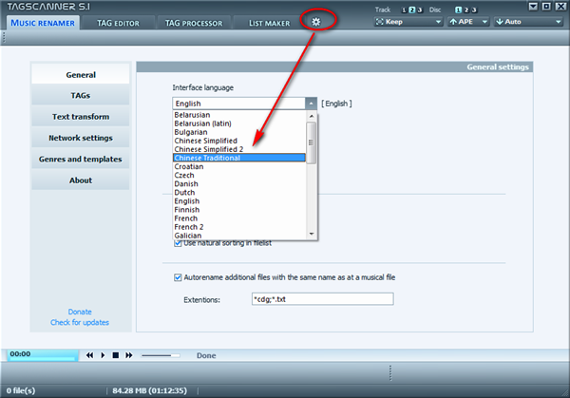
Task: Select Chinese Traditional language
Action: click(239, 158)
